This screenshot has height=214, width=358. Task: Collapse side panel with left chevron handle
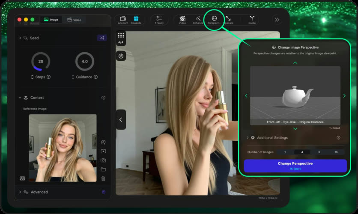point(121,119)
